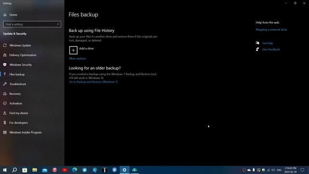The width and height of the screenshot is (309, 174).
Task: Launch Microsoft Store from taskbar
Action: coord(25,170)
